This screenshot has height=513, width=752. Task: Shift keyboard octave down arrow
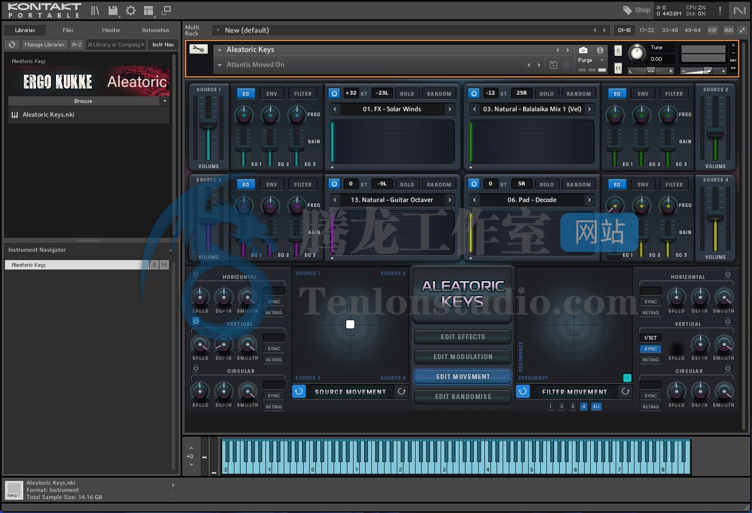(x=191, y=465)
